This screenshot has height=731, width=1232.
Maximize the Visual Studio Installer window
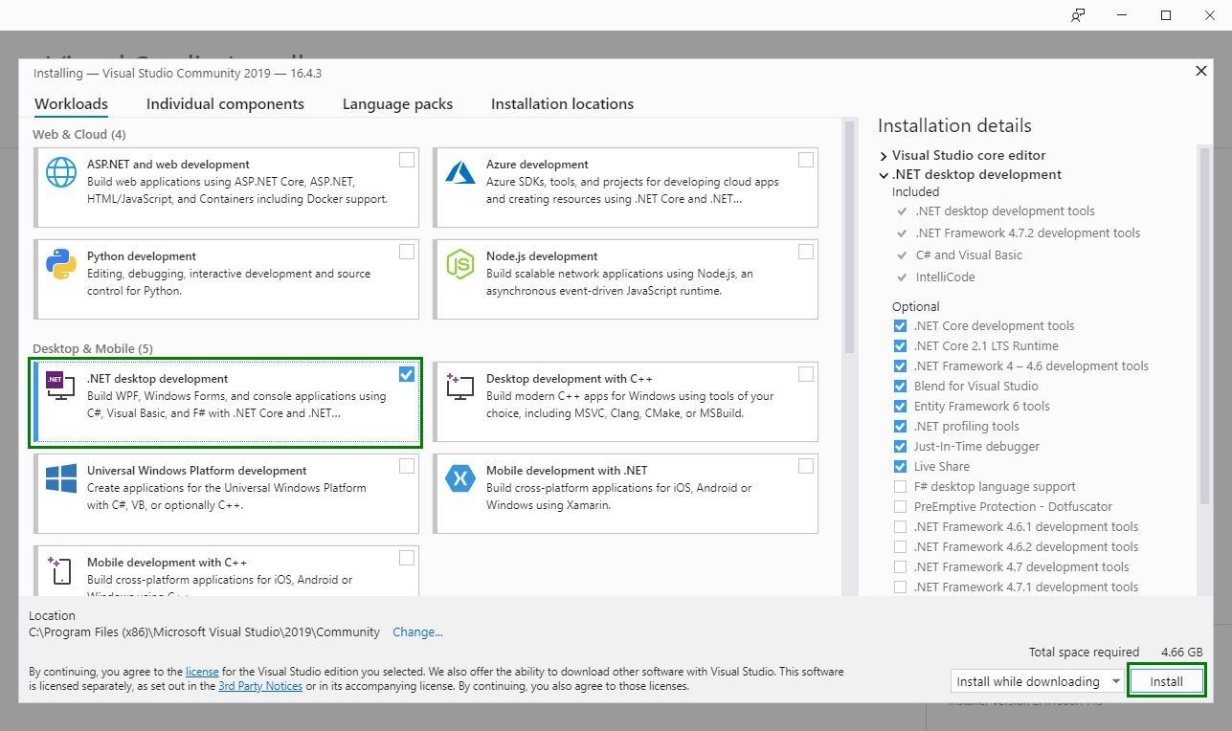coord(1166,15)
